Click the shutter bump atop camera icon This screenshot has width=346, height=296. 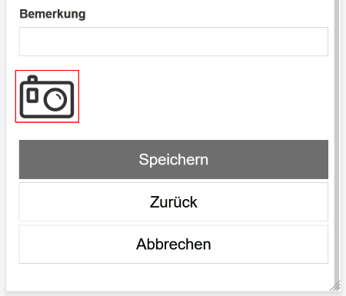point(32,79)
